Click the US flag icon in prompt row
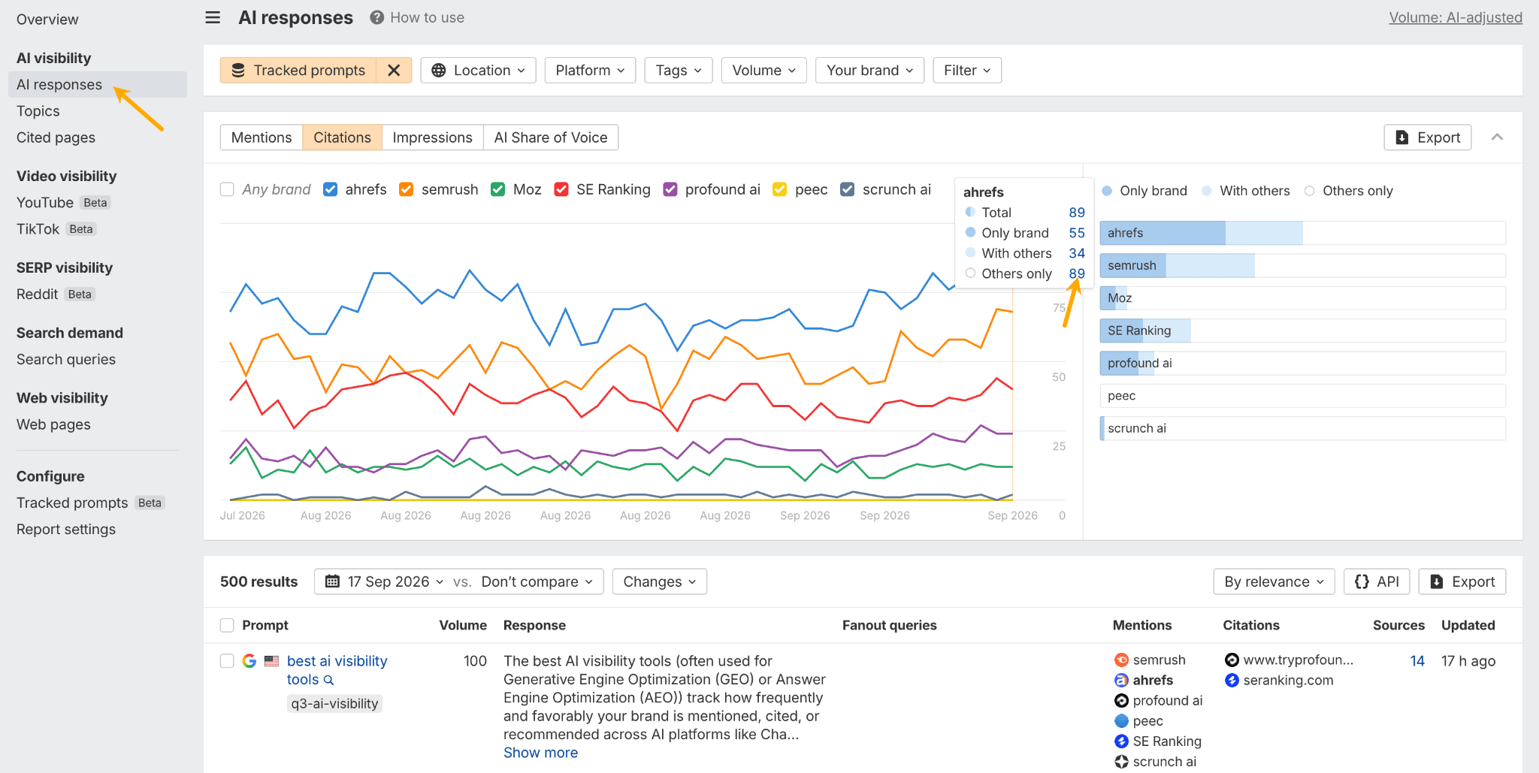 click(x=272, y=661)
